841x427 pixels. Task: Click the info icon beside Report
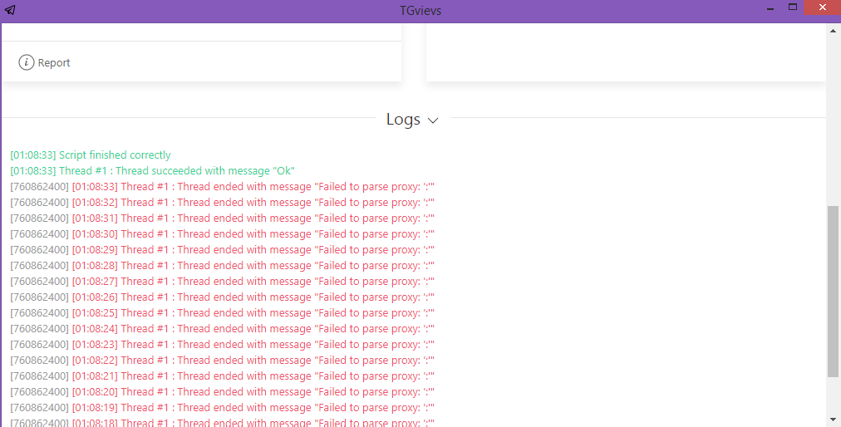[x=27, y=62]
